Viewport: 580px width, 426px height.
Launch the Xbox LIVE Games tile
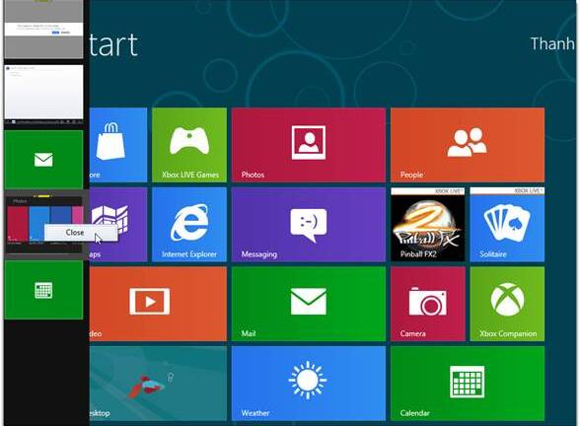coord(189,145)
